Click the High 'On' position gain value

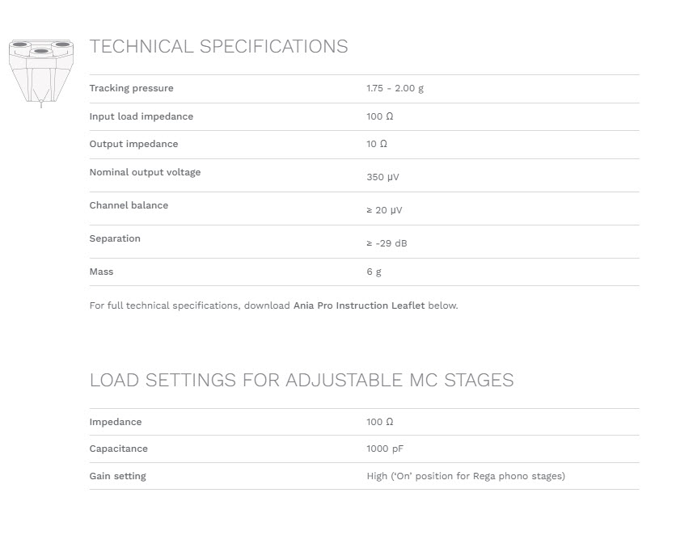[x=466, y=477]
